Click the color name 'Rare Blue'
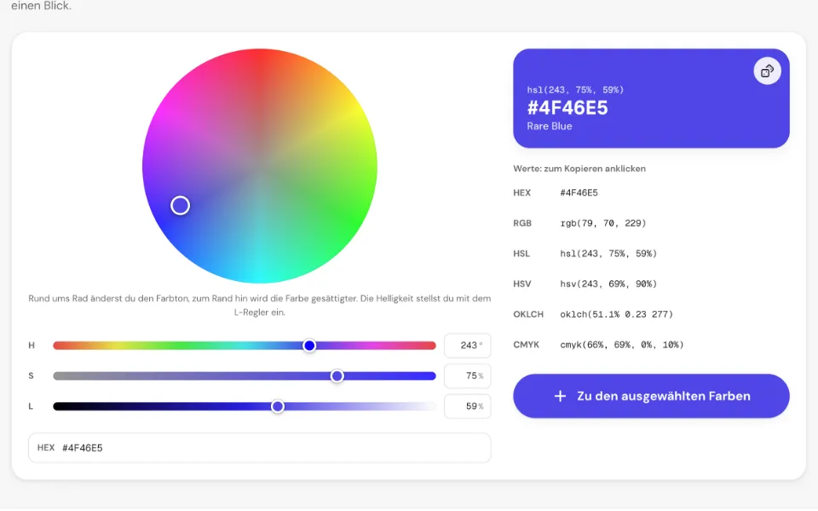 click(x=550, y=126)
